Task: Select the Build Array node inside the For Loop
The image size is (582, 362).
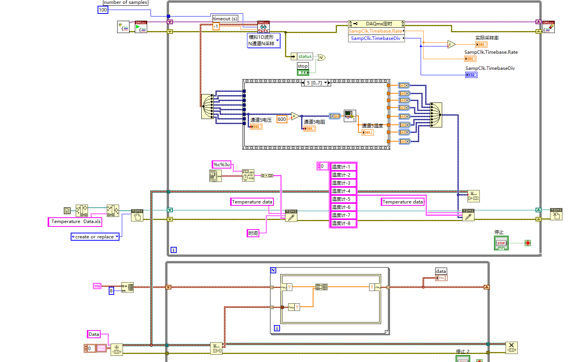Action: point(322,287)
